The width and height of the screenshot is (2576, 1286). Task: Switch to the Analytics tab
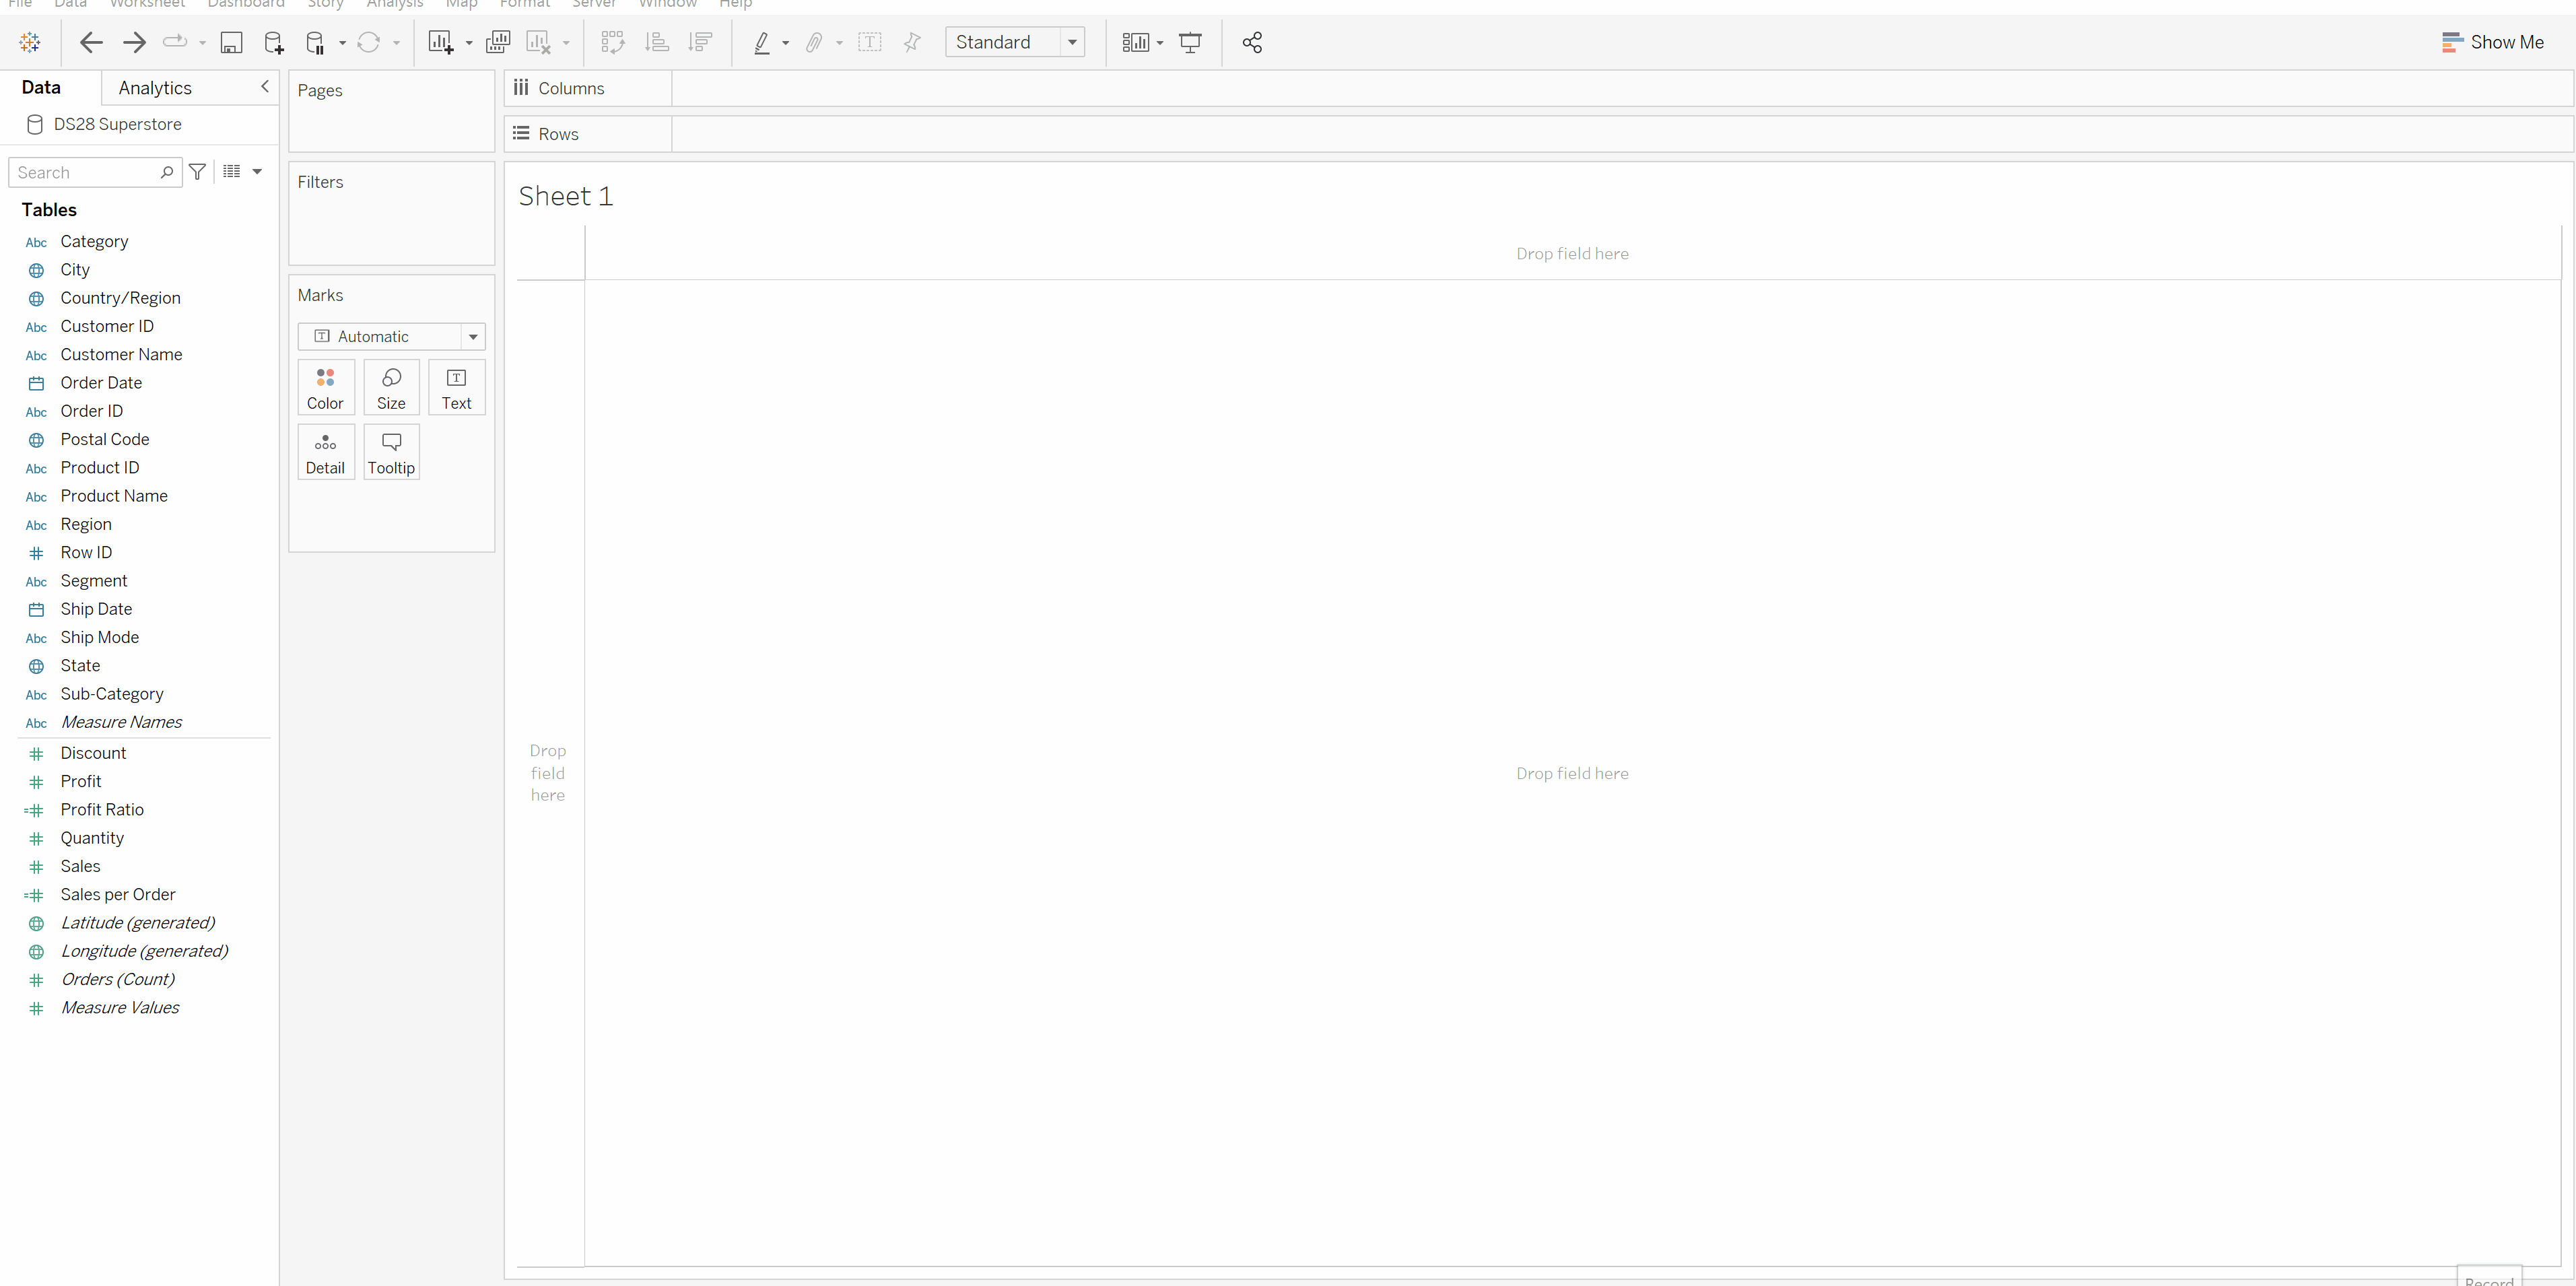(x=155, y=88)
